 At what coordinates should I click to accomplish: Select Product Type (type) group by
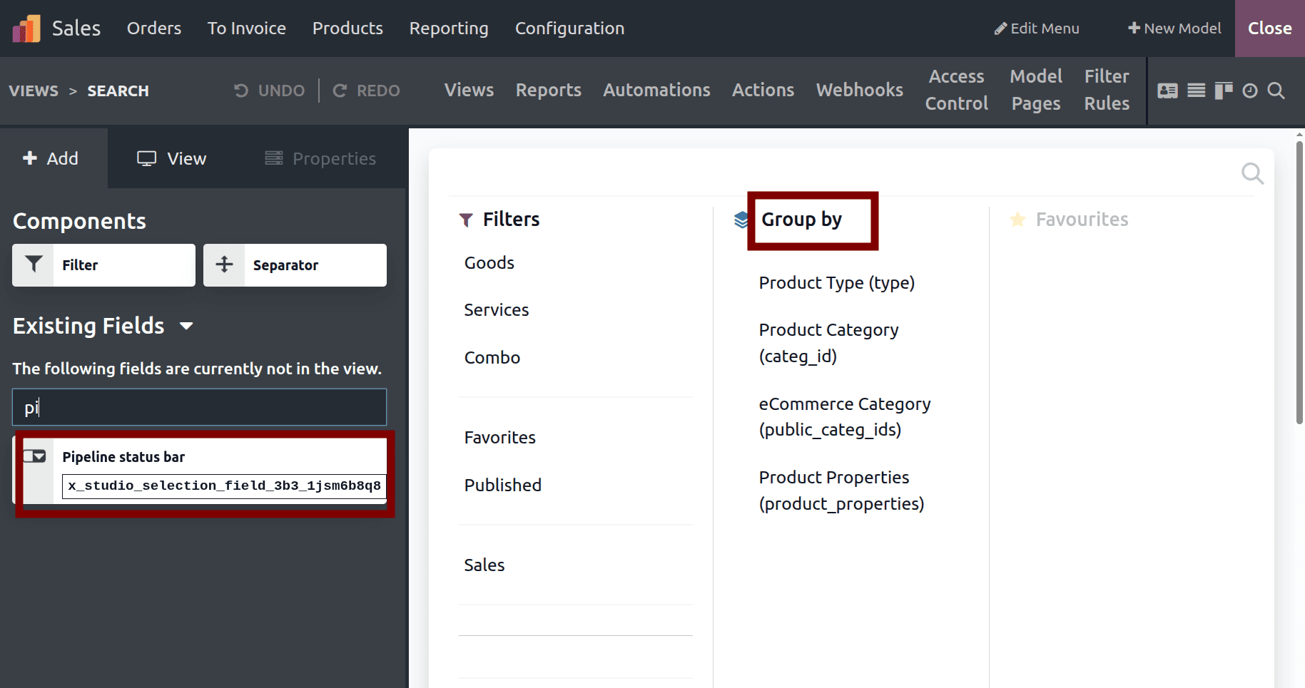pos(836,283)
